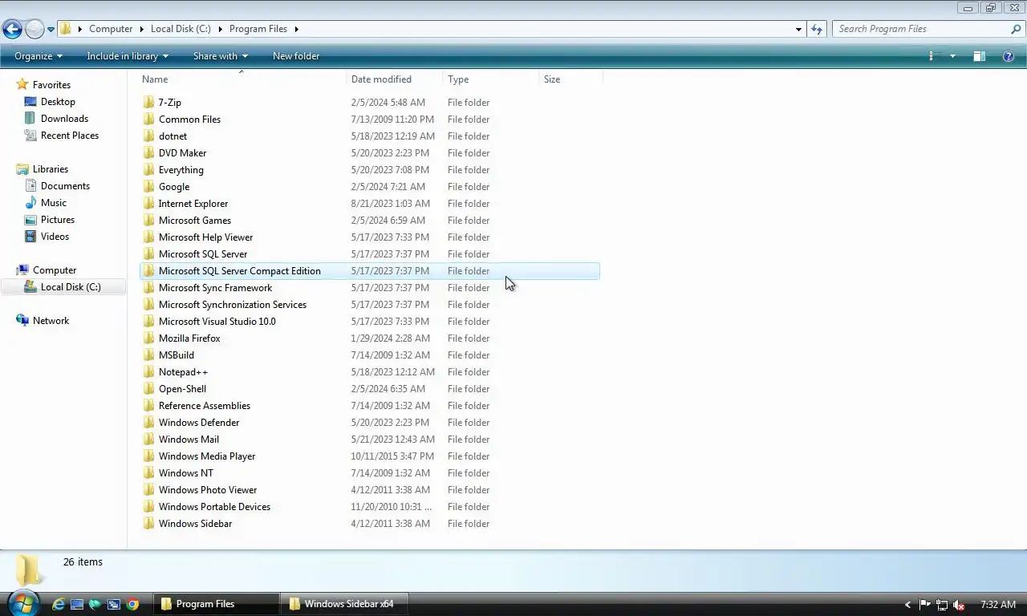Screen dimensions: 1027x616
Task: Open the Share with menu
Action: 221,56
